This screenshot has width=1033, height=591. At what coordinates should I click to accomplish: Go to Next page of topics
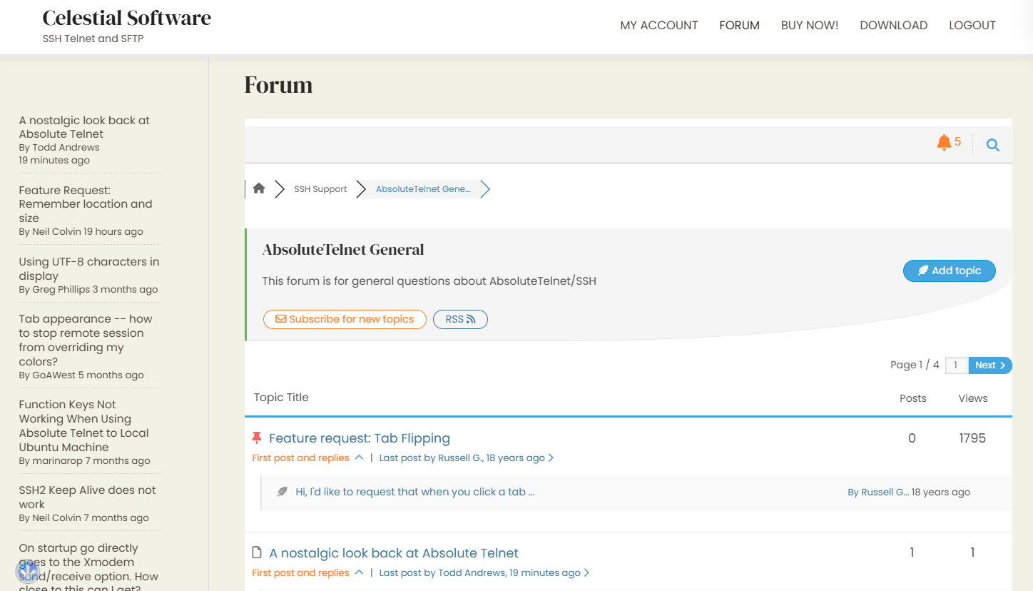click(x=989, y=365)
